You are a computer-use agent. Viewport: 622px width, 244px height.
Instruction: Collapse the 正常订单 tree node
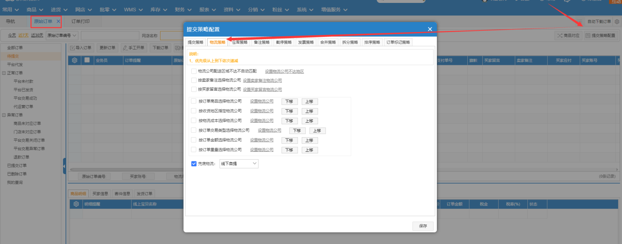pyautogui.click(x=4, y=73)
